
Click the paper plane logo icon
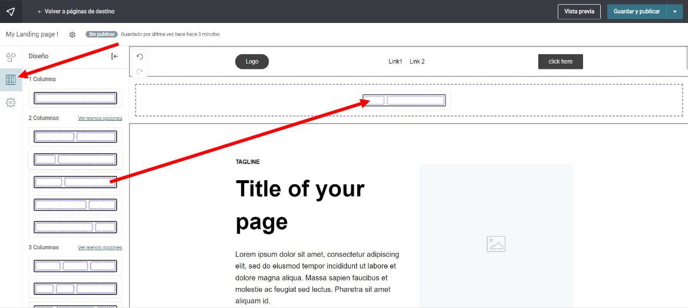coord(11,11)
